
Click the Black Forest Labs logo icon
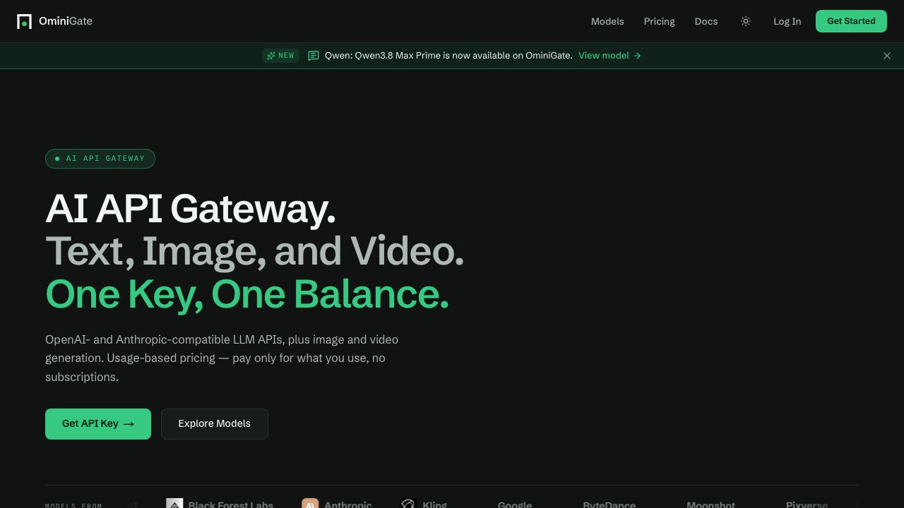pos(174,504)
